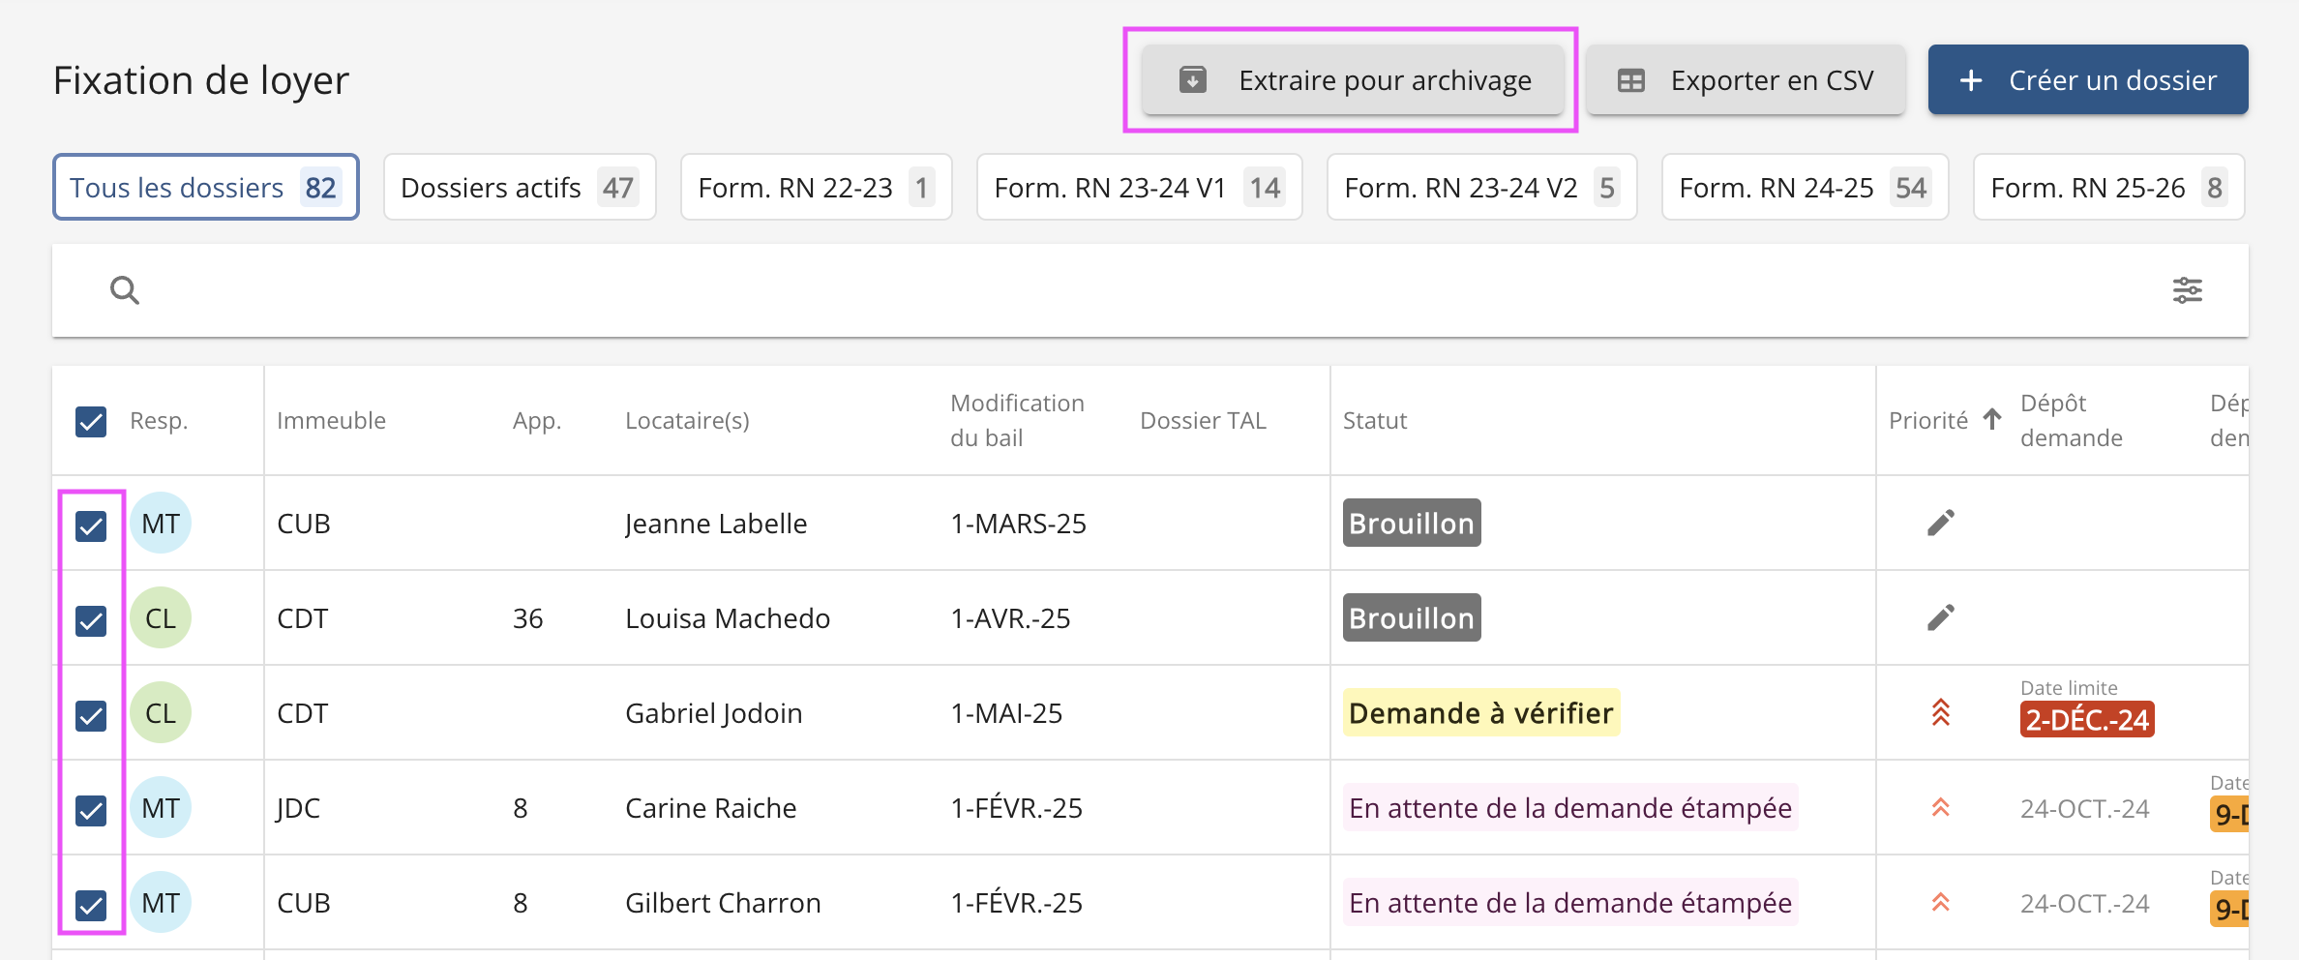The height and width of the screenshot is (960, 2299).
Task: Click the yellow Demande à vérifier status
Action: (x=1480, y=713)
